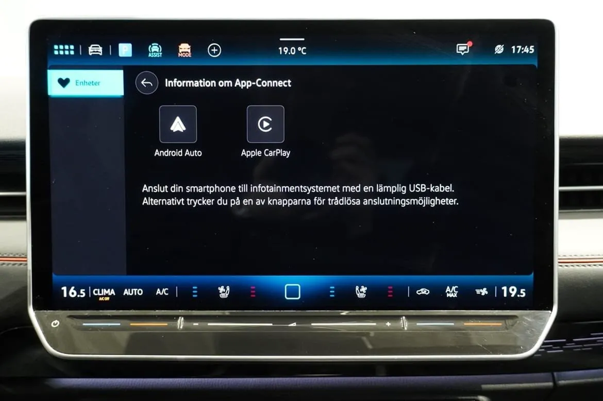603x401 pixels.
Task: Tap the 19.0 °C outside temperature
Action: click(x=292, y=50)
